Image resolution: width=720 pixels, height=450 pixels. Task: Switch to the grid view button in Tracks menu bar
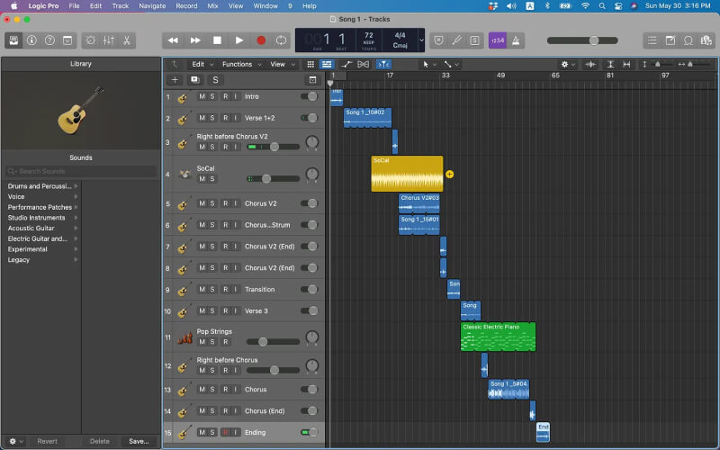310,64
